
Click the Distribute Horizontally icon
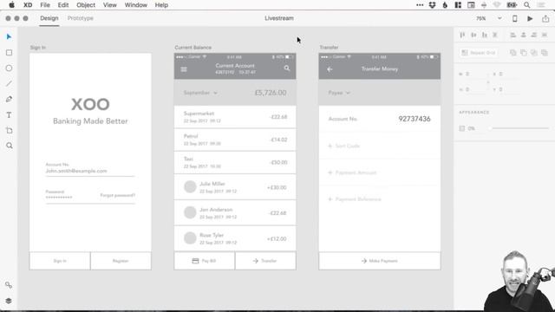tap(545, 35)
